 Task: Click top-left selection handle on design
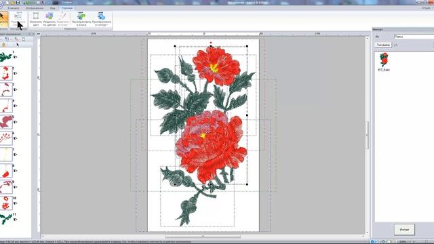point(175,46)
